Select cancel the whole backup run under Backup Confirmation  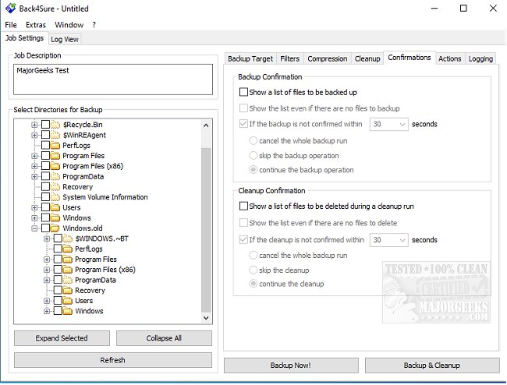tap(253, 141)
